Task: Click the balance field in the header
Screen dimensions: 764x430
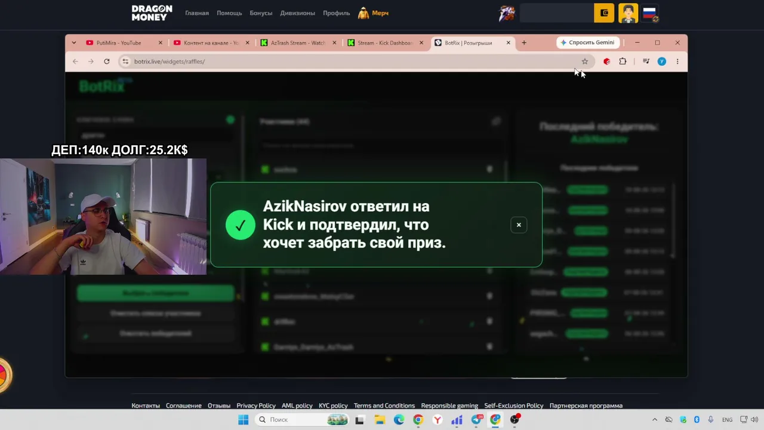Action: [x=556, y=13]
